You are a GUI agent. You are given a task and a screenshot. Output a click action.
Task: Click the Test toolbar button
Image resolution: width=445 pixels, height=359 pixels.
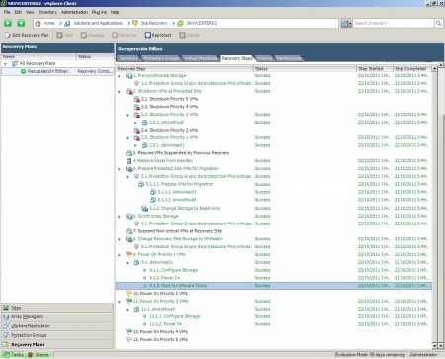coord(64,35)
